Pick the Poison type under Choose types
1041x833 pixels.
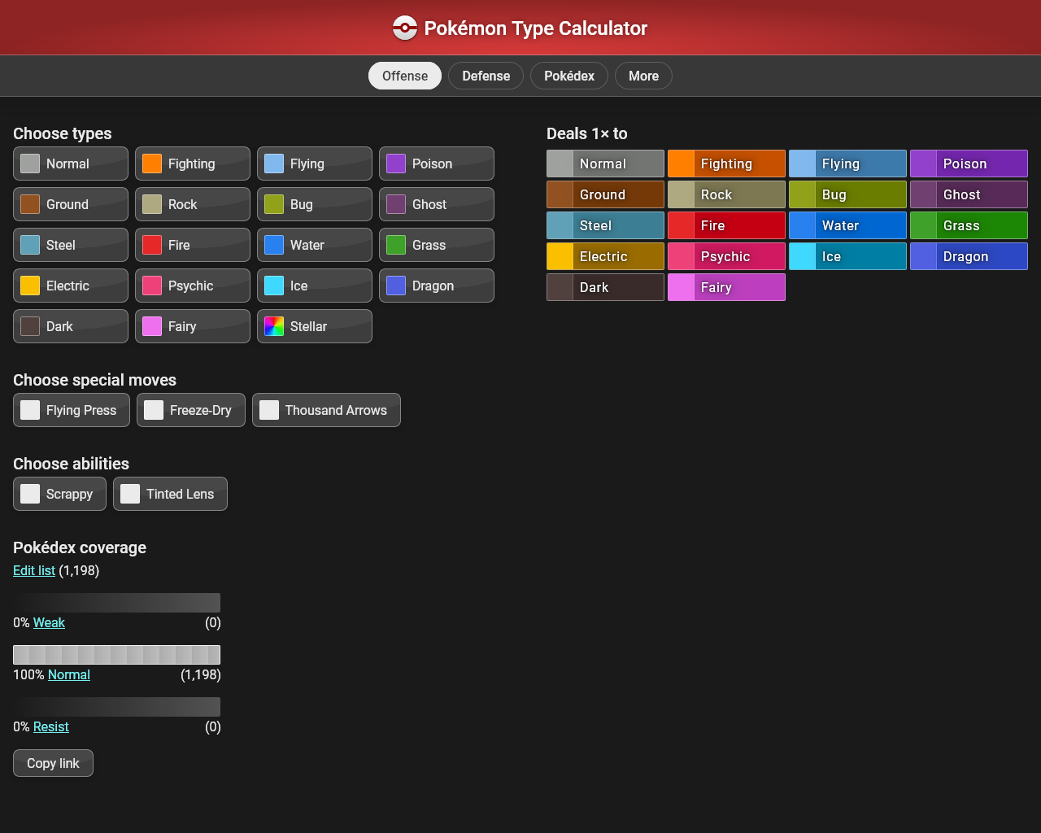437,164
